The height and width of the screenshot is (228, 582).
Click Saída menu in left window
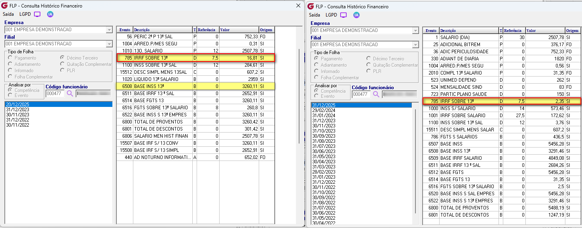point(9,14)
